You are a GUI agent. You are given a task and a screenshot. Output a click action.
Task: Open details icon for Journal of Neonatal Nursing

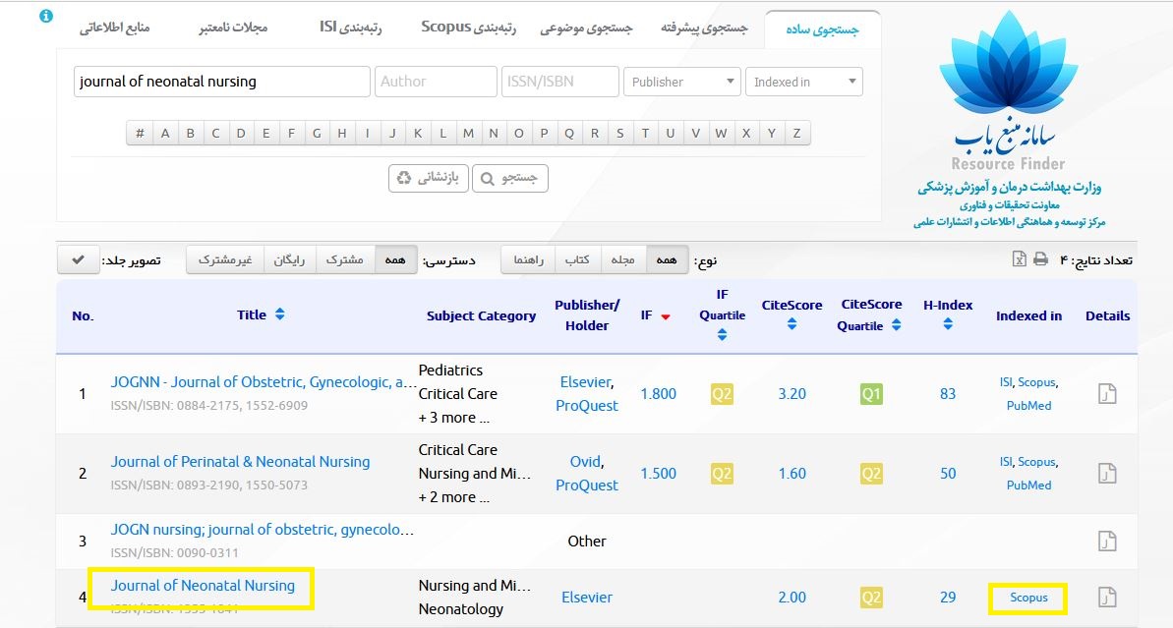(1107, 598)
